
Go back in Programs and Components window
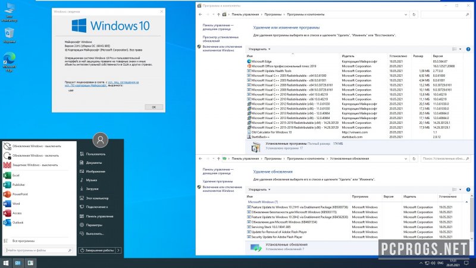tap(201, 14)
